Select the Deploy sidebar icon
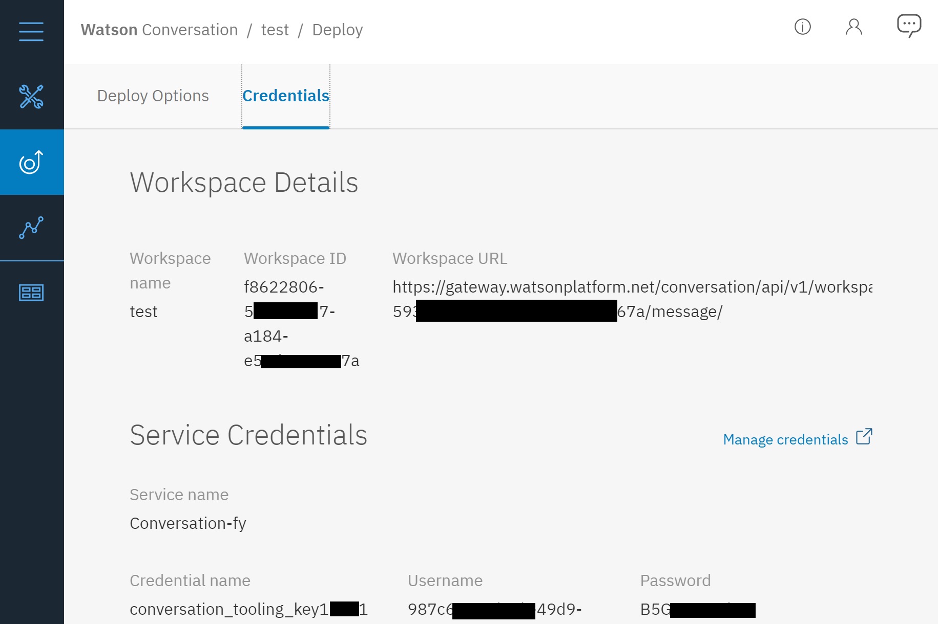 tap(31, 162)
